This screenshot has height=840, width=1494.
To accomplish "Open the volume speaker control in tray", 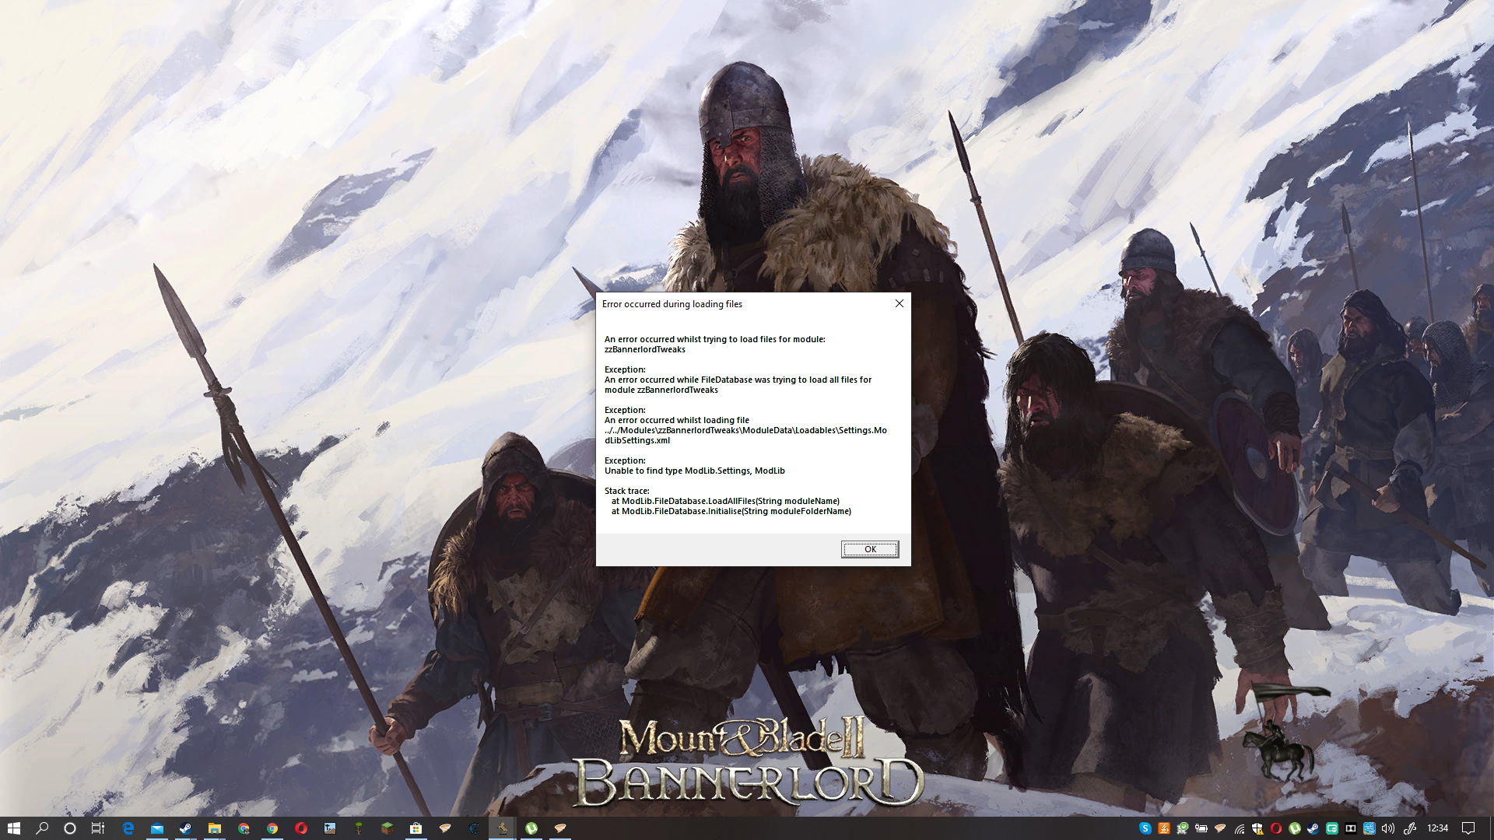I will tap(1387, 828).
